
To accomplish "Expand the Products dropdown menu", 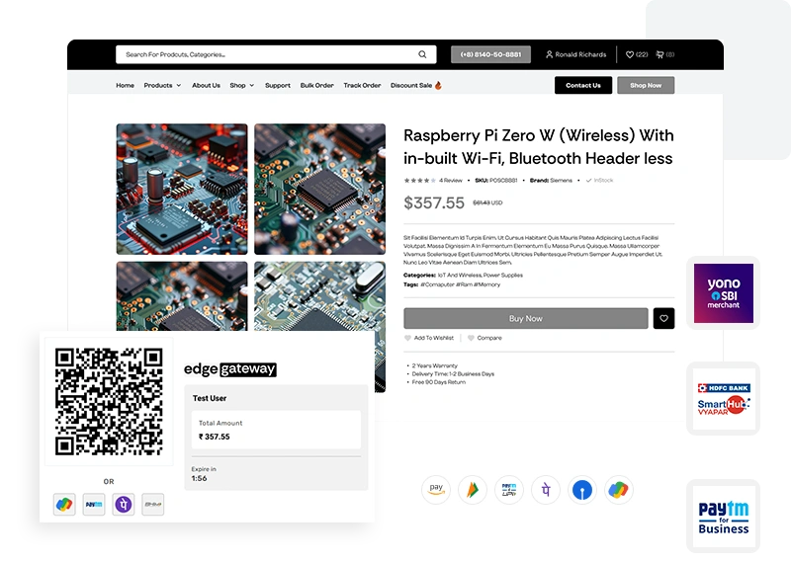I will [x=162, y=85].
